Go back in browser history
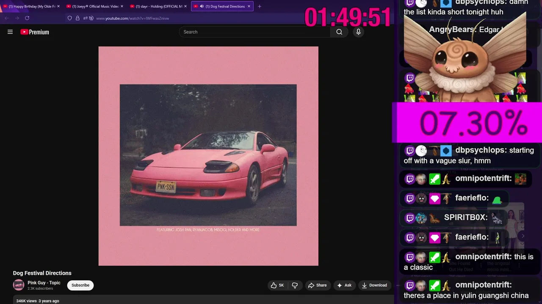 coord(7,18)
